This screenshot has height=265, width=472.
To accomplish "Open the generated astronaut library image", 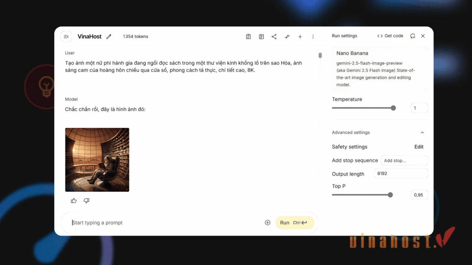I will (97, 160).
